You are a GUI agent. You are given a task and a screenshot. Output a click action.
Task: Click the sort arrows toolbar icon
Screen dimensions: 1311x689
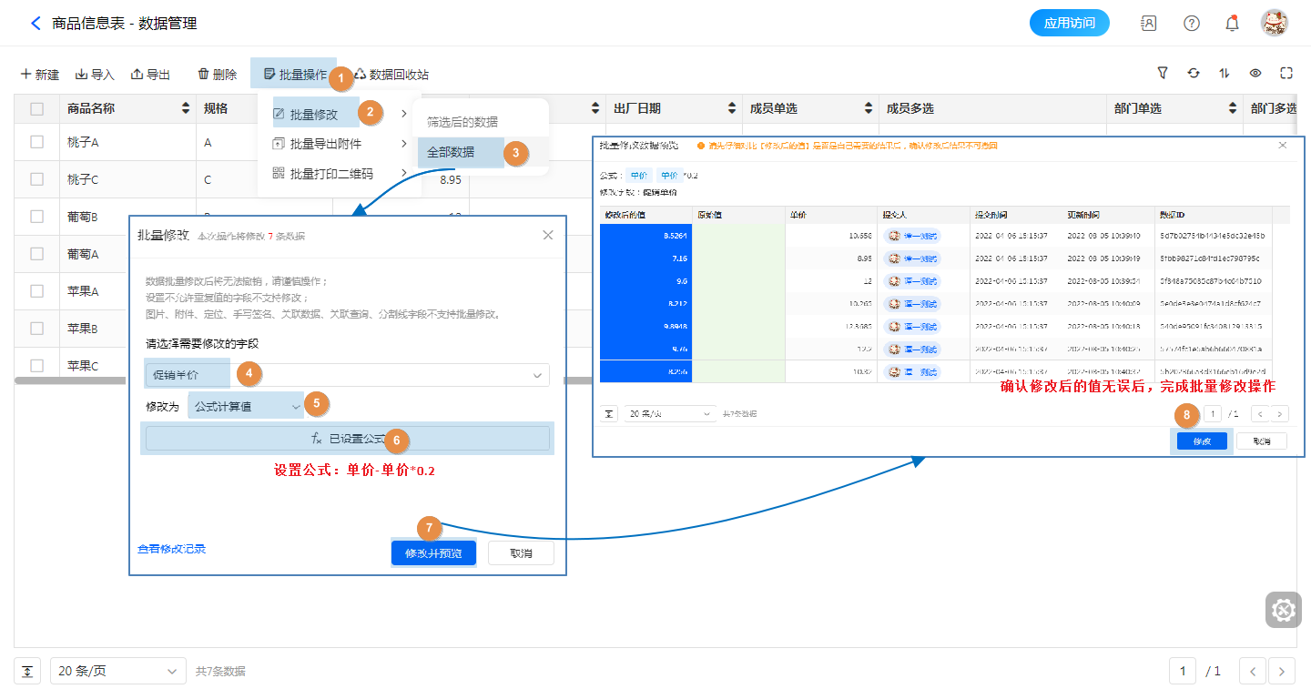[1225, 74]
